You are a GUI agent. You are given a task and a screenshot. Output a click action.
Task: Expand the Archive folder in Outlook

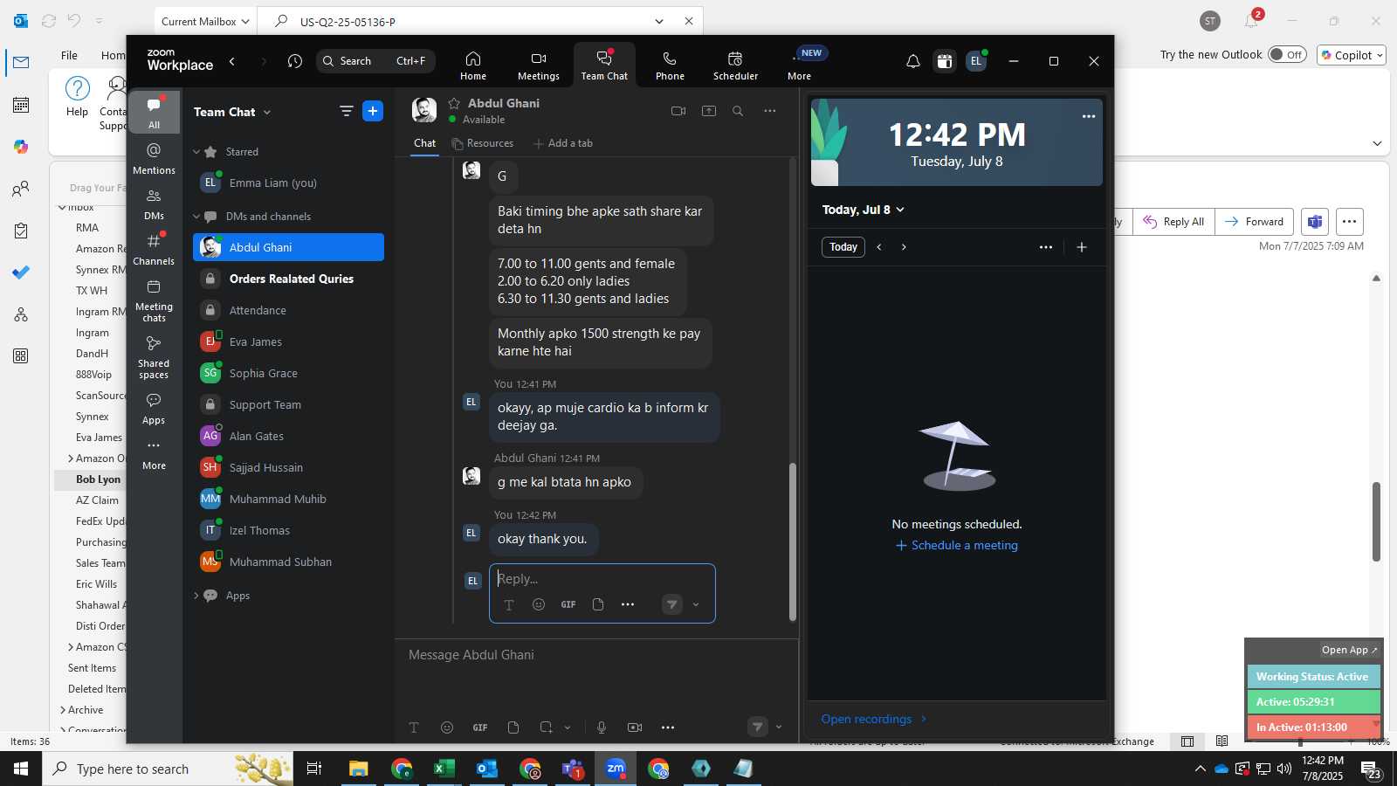(x=63, y=710)
